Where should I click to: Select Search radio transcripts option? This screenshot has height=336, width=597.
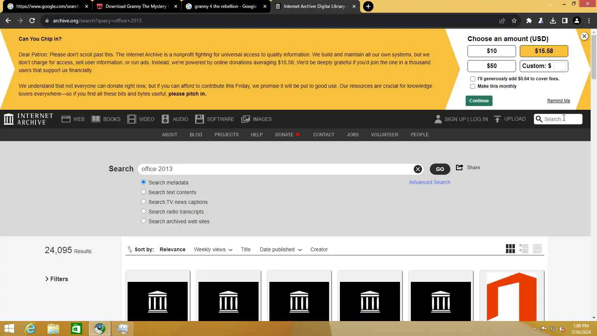coord(143,211)
